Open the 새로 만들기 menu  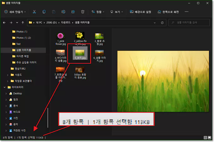click(15, 12)
